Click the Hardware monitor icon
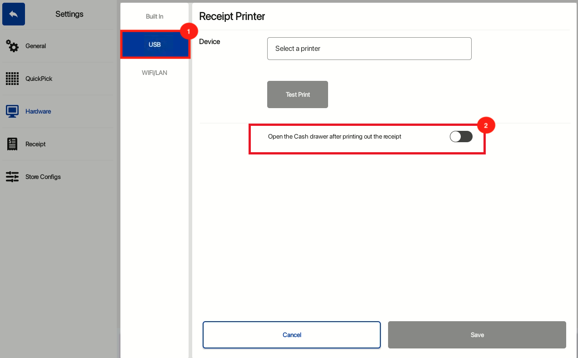Screen dimensions: 578x358 (12, 111)
